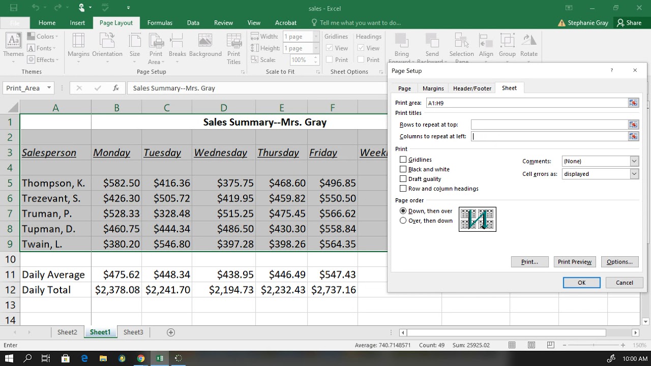Click the formula bar Enter checkmark icon
The height and width of the screenshot is (366, 651).
pos(98,88)
